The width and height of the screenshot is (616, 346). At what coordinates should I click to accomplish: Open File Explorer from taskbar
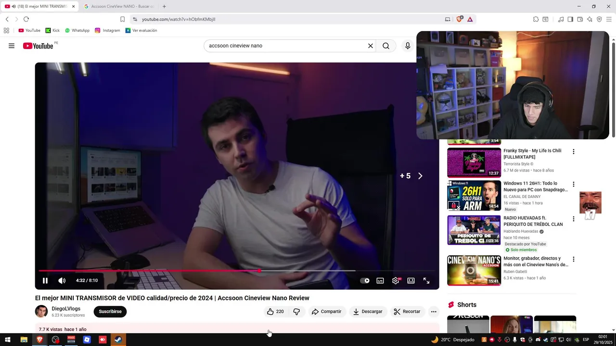(24, 340)
